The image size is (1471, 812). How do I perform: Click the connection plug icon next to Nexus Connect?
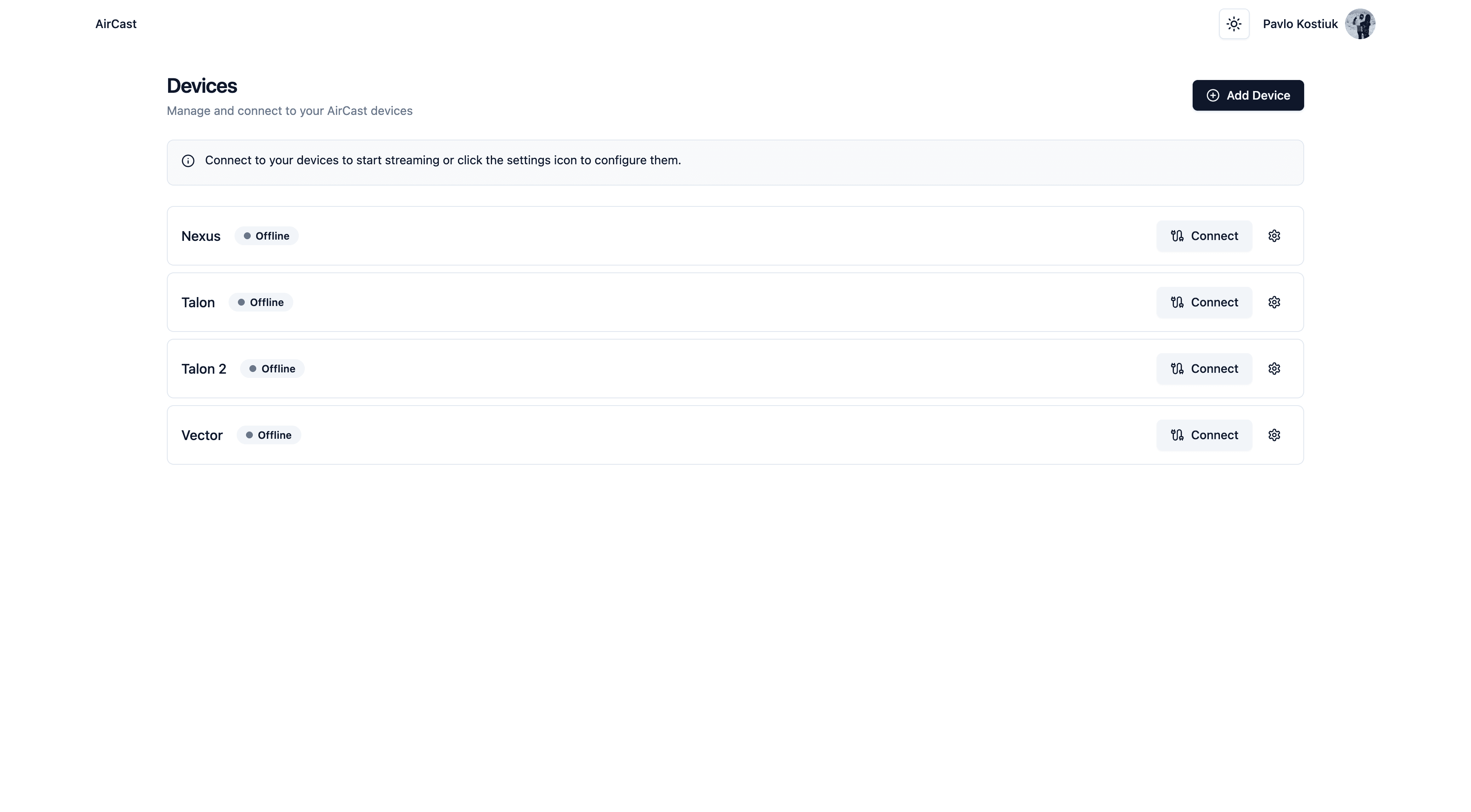[x=1176, y=235]
